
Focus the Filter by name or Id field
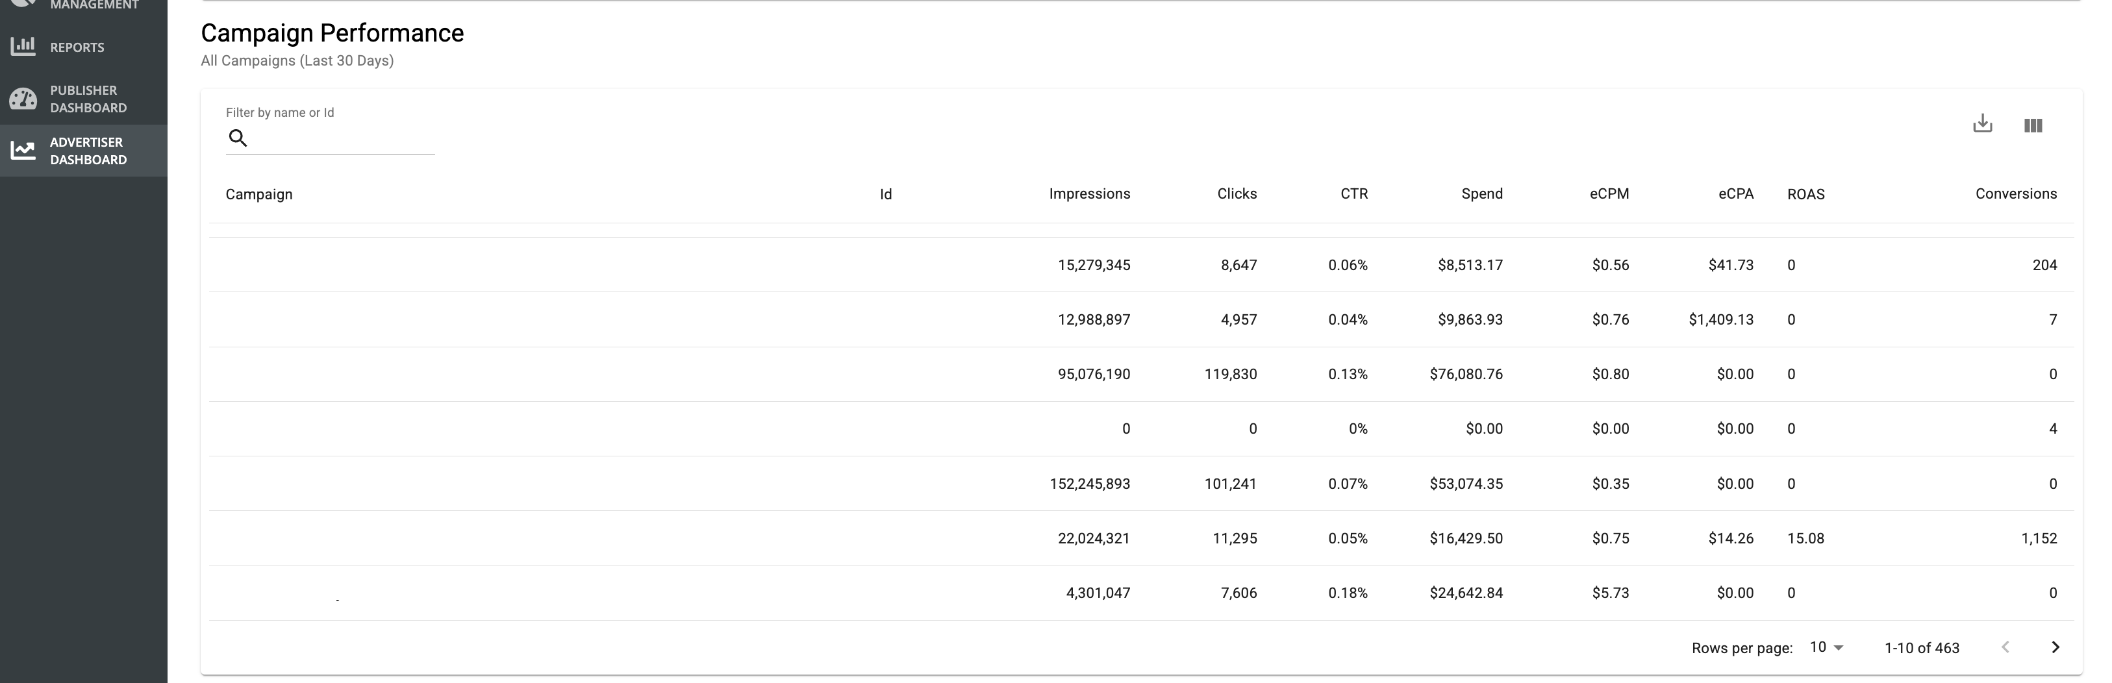(331, 138)
